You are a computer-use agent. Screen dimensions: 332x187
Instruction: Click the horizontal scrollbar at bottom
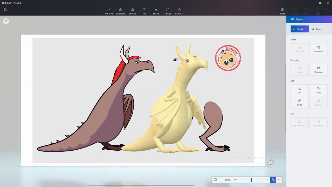pos(142,186)
